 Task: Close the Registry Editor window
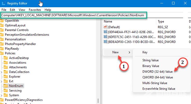point(185,3)
